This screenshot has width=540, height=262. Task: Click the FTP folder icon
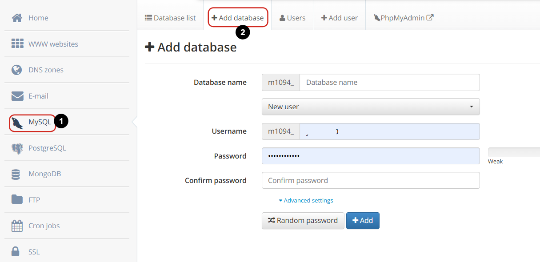pyautogui.click(x=17, y=199)
